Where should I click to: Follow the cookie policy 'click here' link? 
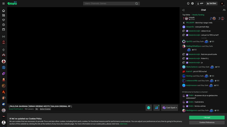coord(123,124)
